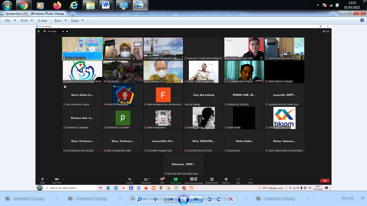Open the Control Panel taskbar item
Screen dimensions: 367x206
click(123, 5)
